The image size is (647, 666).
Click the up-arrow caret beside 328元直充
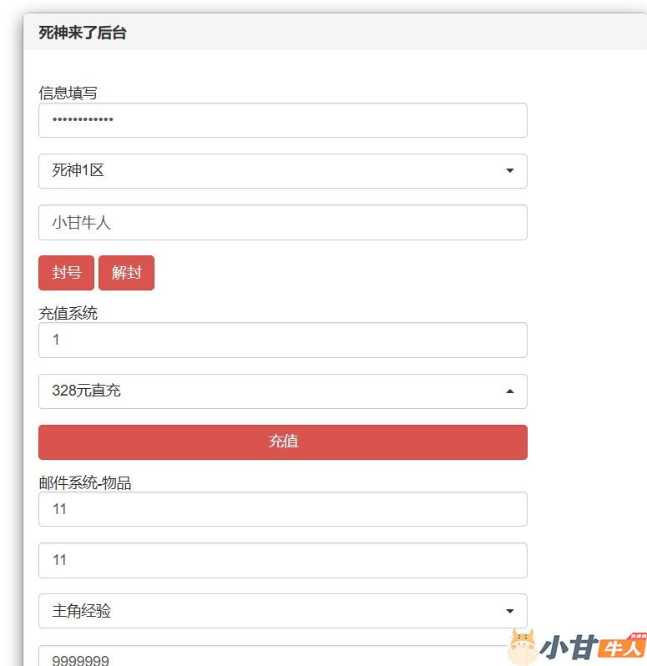[509, 391]
